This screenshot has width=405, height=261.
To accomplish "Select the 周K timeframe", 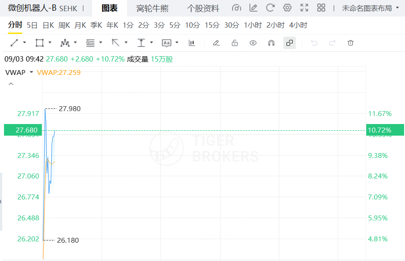I will point(64,25).
